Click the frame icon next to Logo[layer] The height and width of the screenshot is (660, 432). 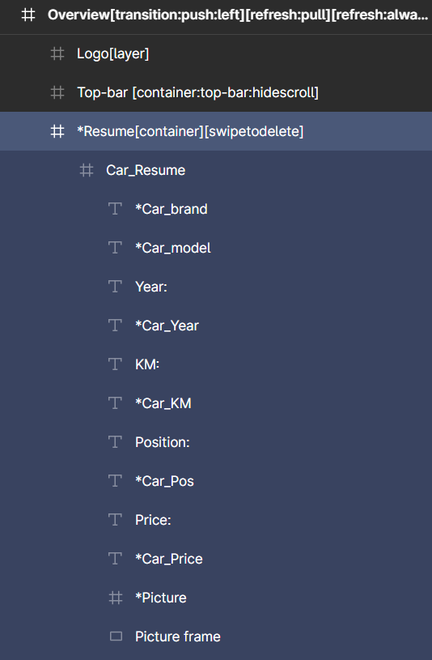pyautogui.click(x=57, y=54)
